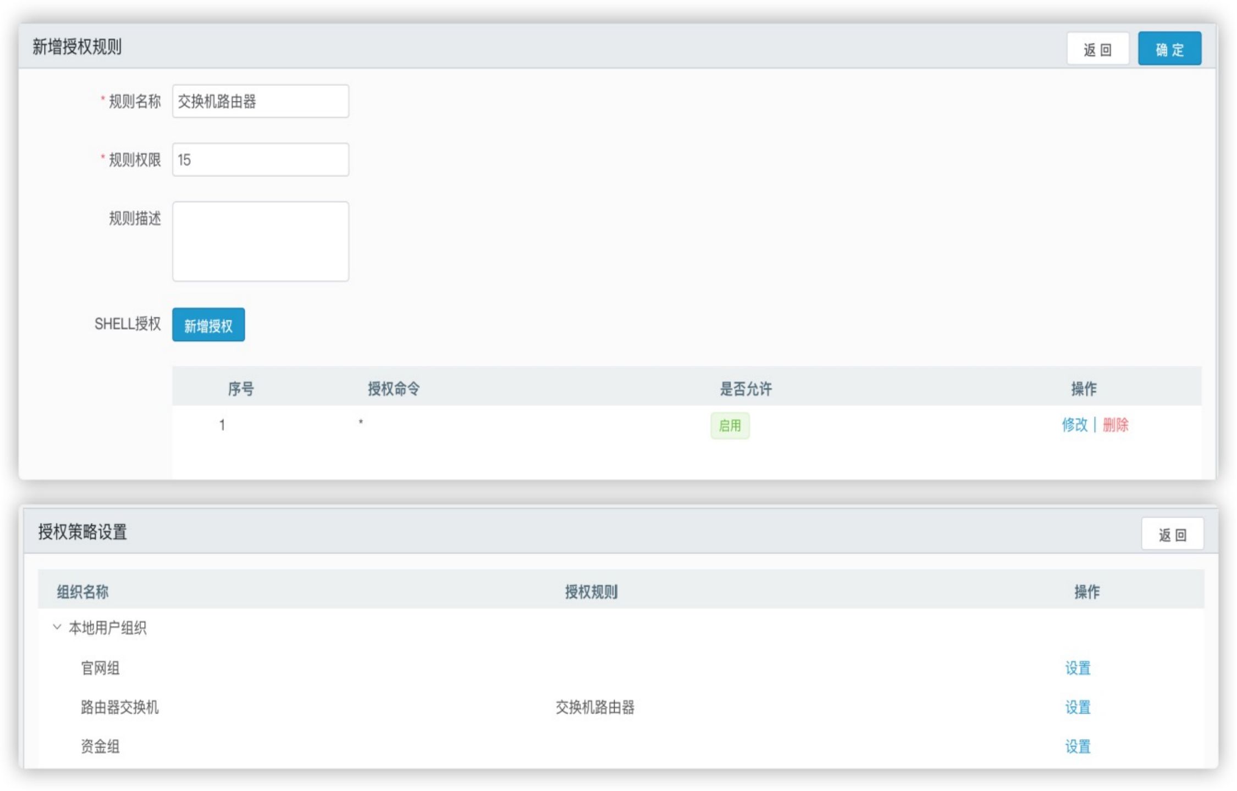The image size is (1237, 791).
Task: Click 设置 for the 资金组 row
Action: point(1078,746)
